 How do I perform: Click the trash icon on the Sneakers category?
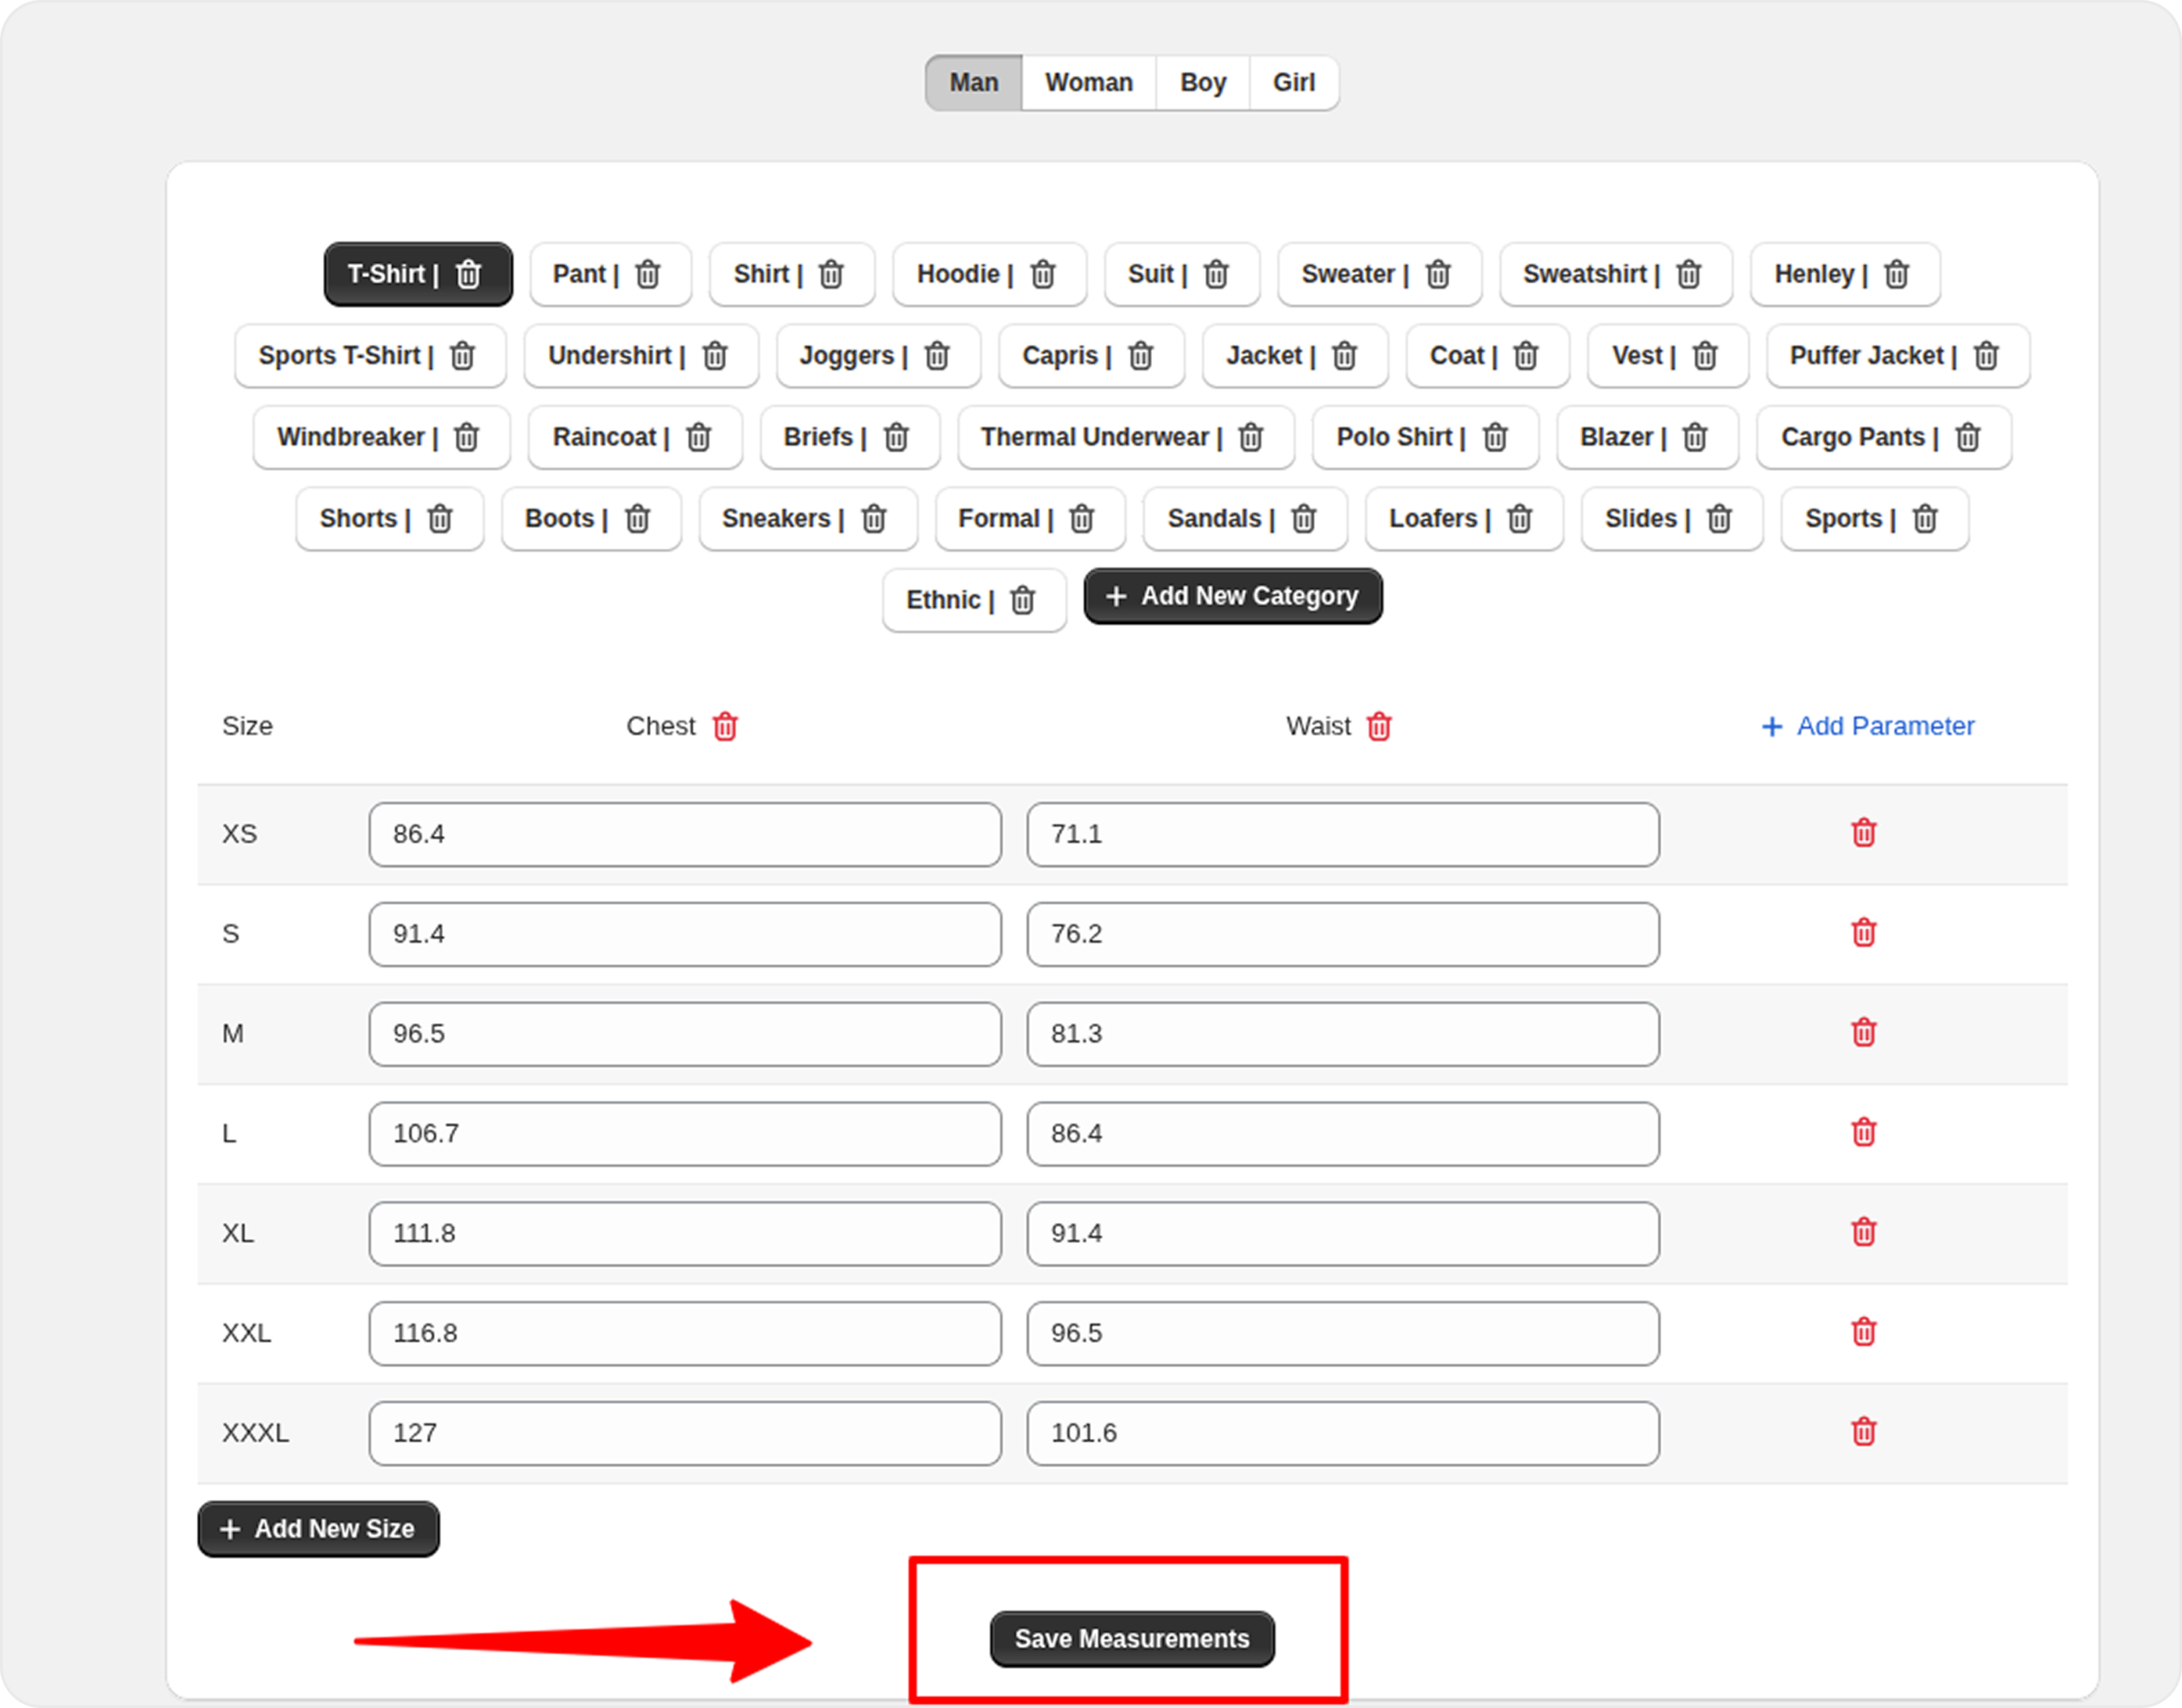pyautogui.click(x=874, y=519)
